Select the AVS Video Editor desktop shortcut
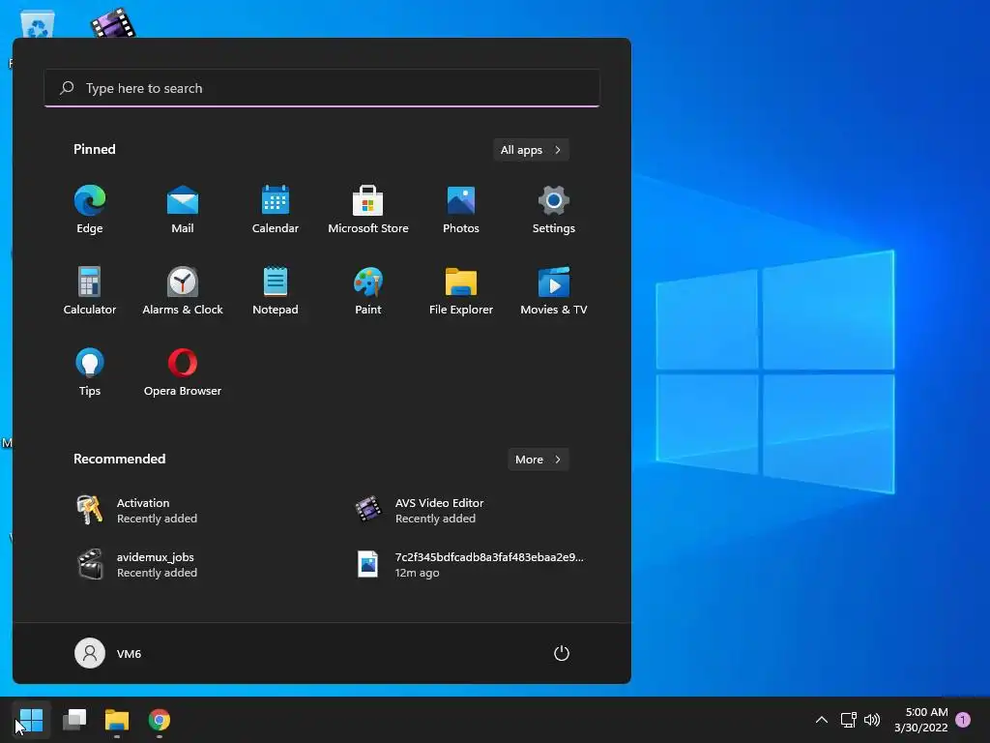Image resolution: width=990 pixels, height=743 pixels. (x=112, y=23)
